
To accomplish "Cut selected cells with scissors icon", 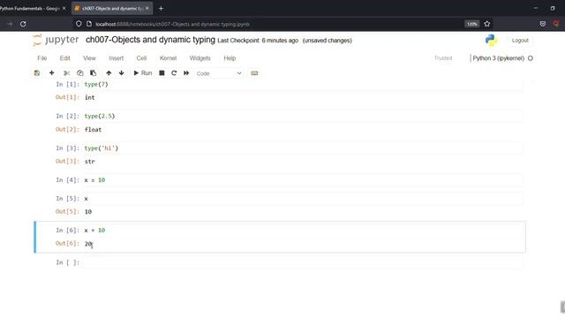I will 66,73.
